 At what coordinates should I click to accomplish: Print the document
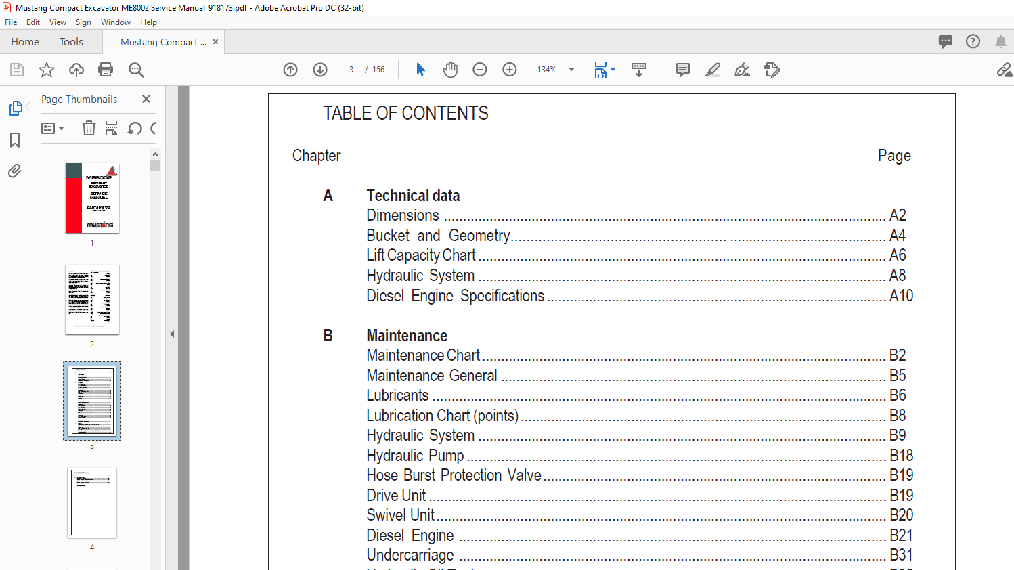[x=106, y=70]
